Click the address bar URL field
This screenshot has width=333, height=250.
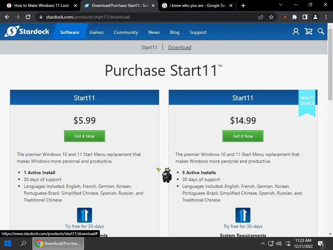coord(147,17)
